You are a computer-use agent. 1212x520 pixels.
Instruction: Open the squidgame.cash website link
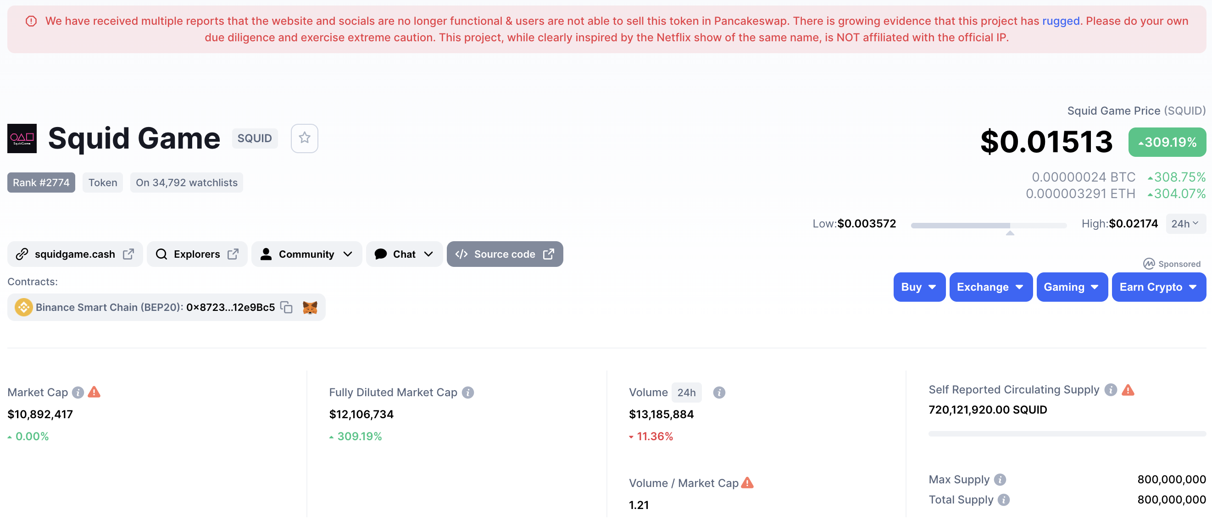pyautogui.click(x=75, y=254)
